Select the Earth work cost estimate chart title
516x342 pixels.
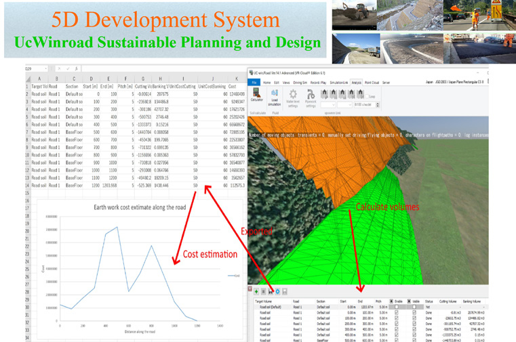tap(140, 207)
